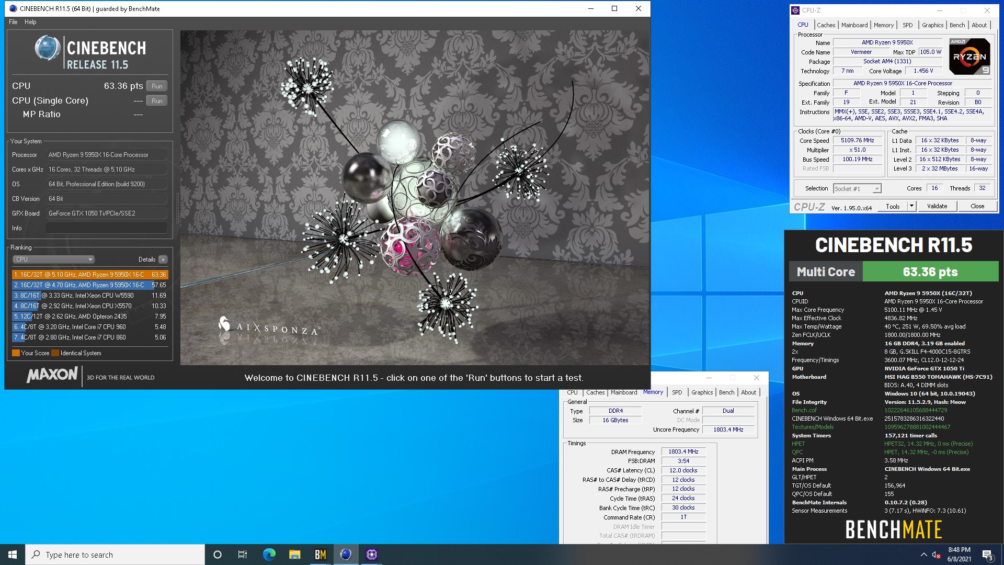1004x565 pixels.
Task: Click the BENCHMATE logo at panel bottom
Action: (894, 529)
